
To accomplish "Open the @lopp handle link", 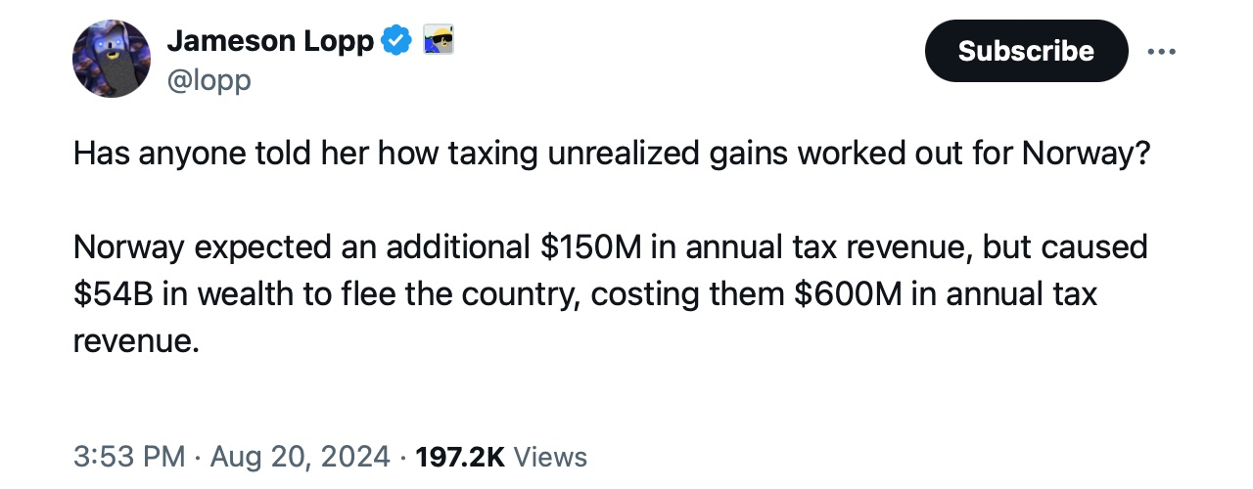I will [209, 79].
